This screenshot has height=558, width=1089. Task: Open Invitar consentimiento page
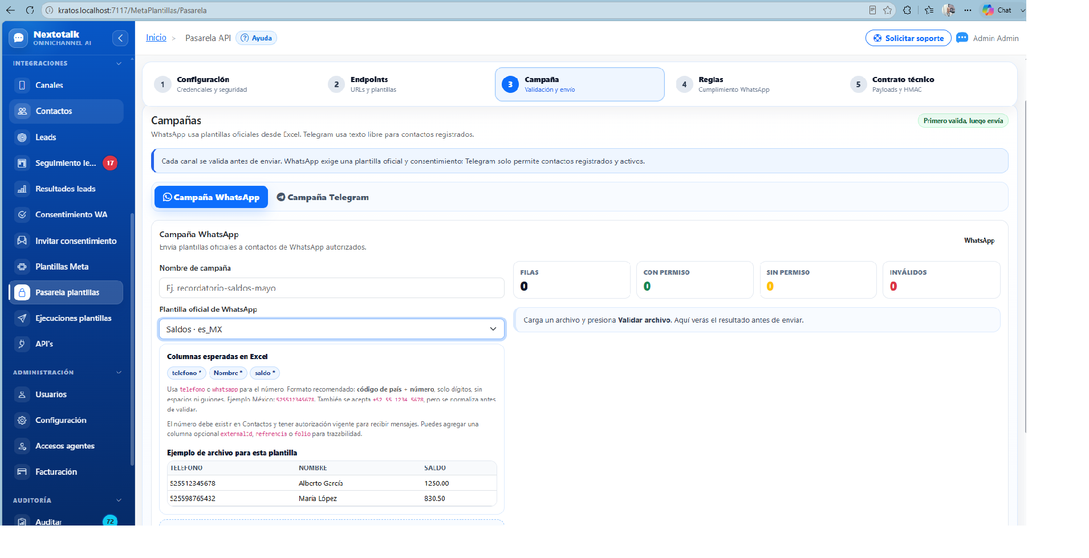[x=66, y=241]
